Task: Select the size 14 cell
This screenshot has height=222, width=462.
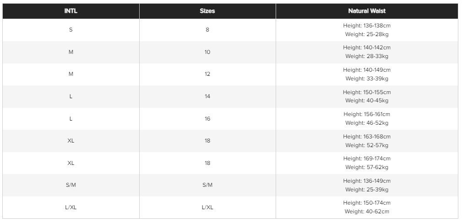Action: coord(207,96)
